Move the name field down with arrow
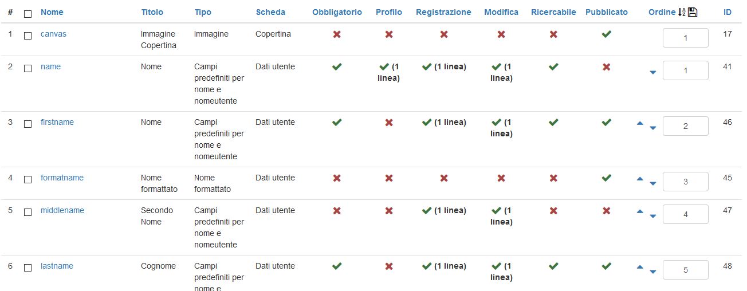 (x=653, y=72)
